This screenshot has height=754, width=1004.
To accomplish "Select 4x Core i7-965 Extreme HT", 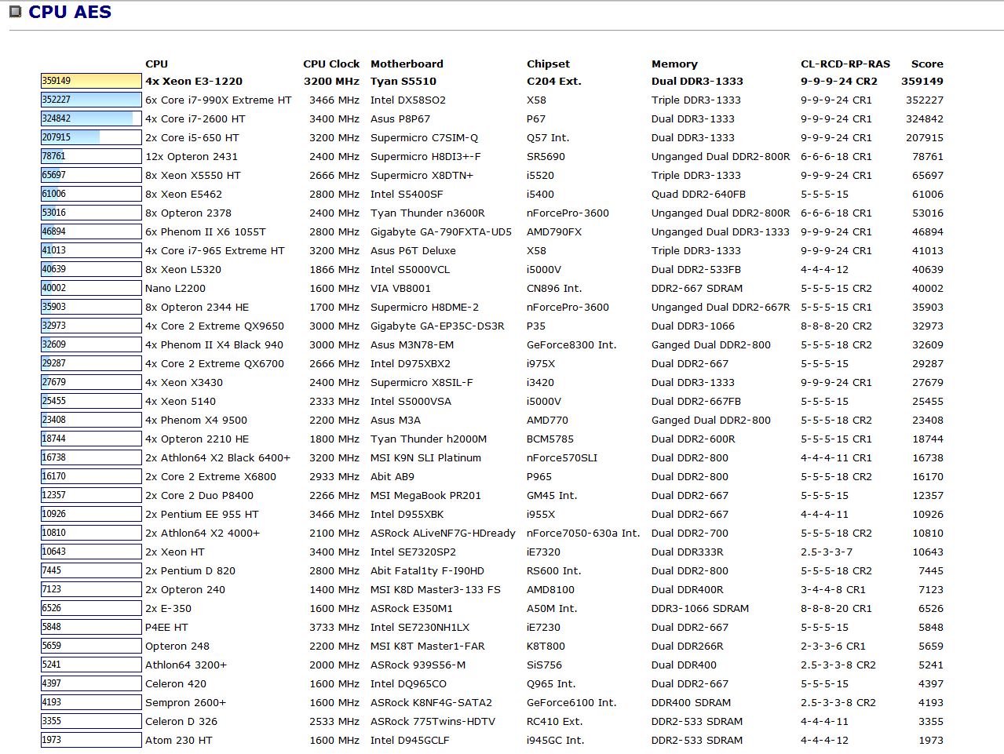I will point(215,250).
